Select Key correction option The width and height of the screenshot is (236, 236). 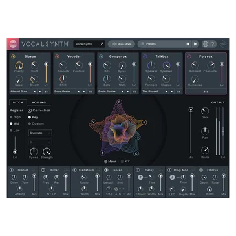[33, 117]
